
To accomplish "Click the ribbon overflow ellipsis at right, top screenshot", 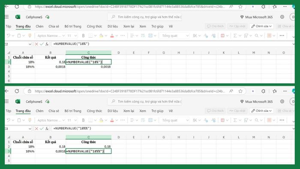I will tap(282, 36).
